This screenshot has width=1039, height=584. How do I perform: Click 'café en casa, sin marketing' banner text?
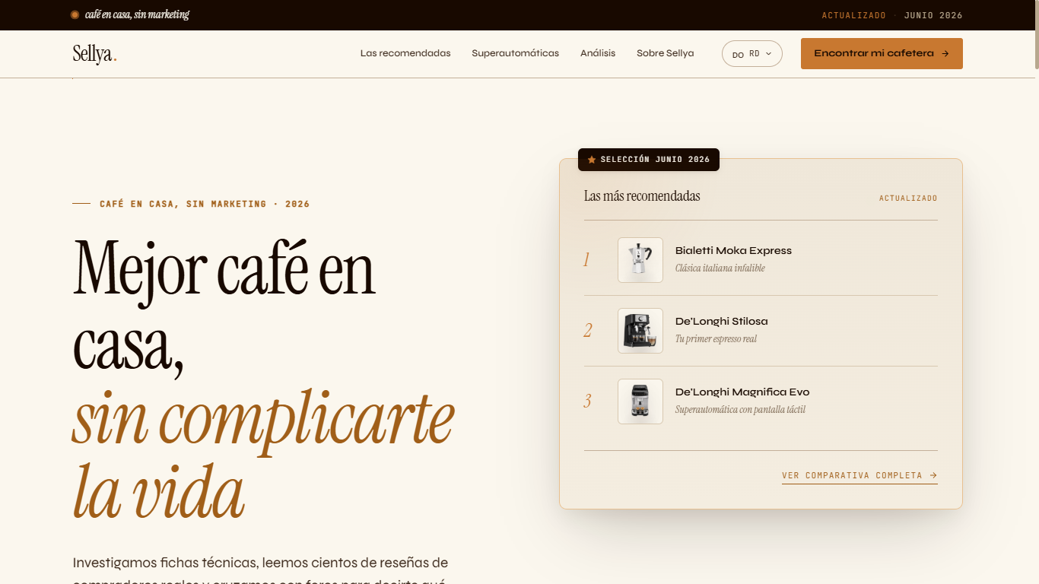coord(137,14)
